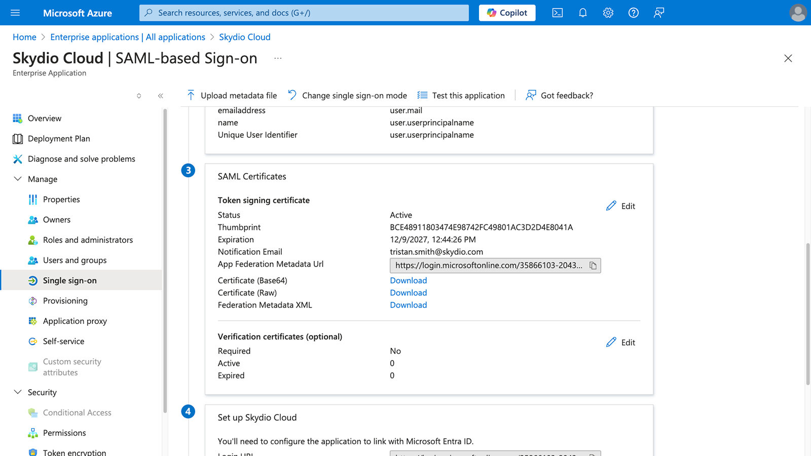This screenshot has width=811, height=456.
Task: Click the thumbprint value BCE48911803474E98742FC49801AC3D2D4E8041A
Action: [482, 227]
